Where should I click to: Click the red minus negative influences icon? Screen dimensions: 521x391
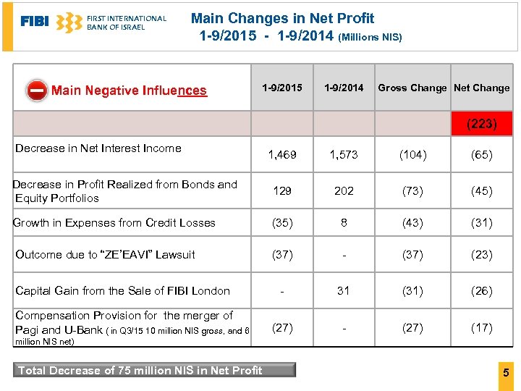[37, 91]
